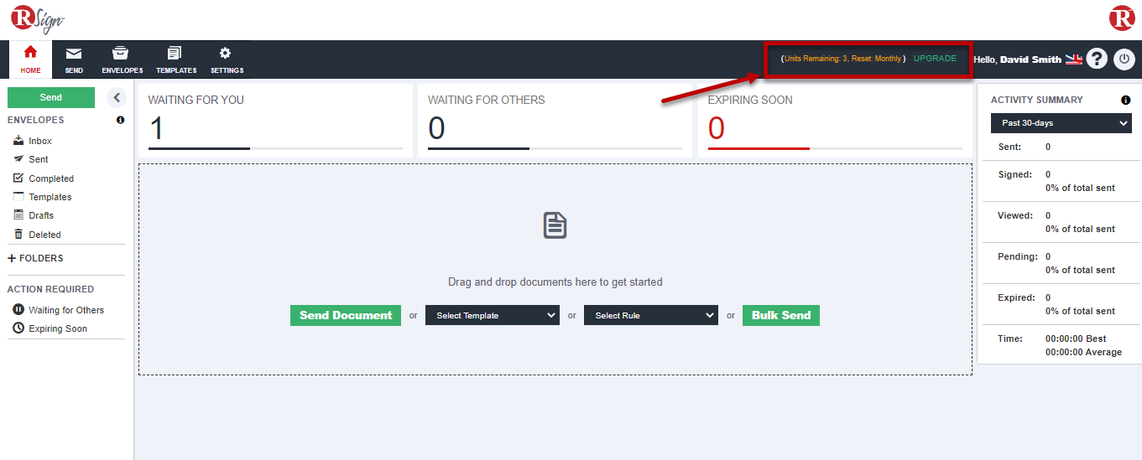
Task: Click the Send Document button
Action: pyautogui.click(x=346, y=315)
